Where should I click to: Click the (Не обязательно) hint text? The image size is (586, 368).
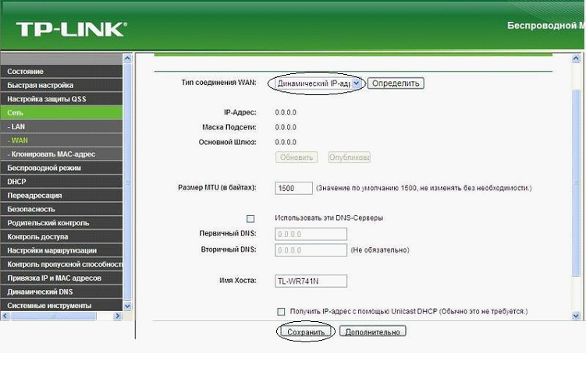coord(380,250)
